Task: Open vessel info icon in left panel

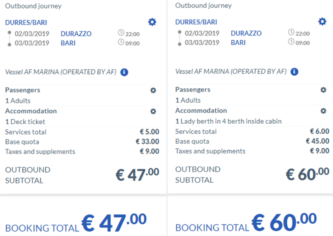Action: click(x=124, y=72)
